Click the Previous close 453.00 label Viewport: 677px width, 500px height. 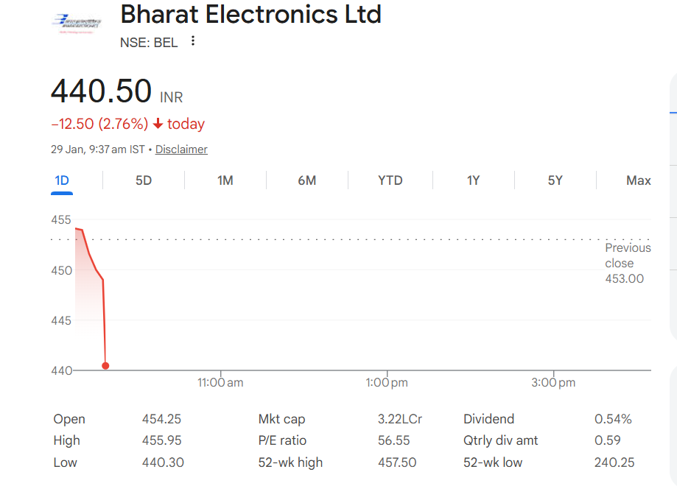[x=628, y=263]
